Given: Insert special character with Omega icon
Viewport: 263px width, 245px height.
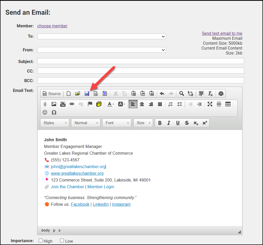Looking at the screenshot, I should 54,112.
